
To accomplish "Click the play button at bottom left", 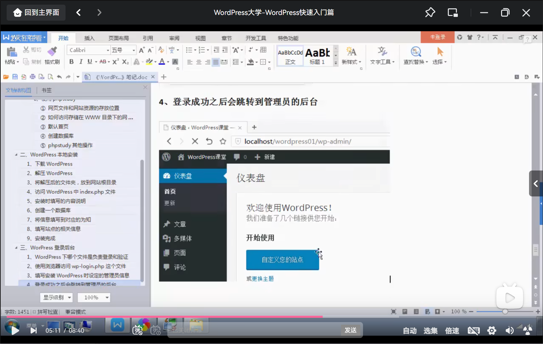I will (15, 330).
